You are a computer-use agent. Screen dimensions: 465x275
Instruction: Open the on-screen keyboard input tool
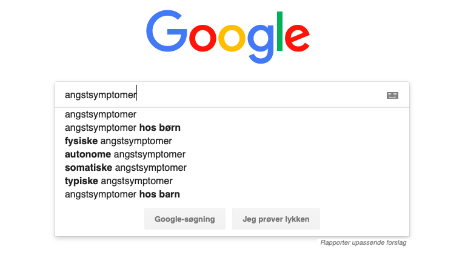click(x=392, y=96)
